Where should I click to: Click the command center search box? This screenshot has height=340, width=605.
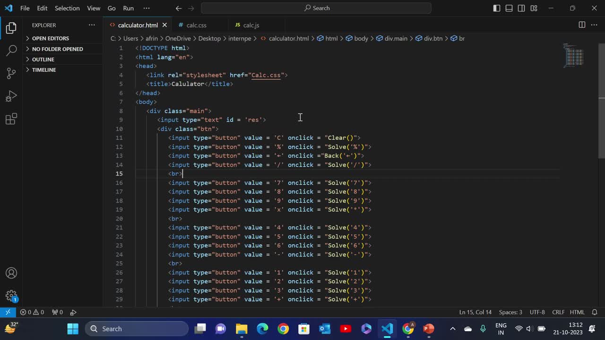click(x=316, y=8)
